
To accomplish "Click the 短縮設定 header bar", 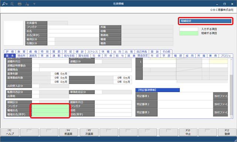I will [x=206, y=21].
